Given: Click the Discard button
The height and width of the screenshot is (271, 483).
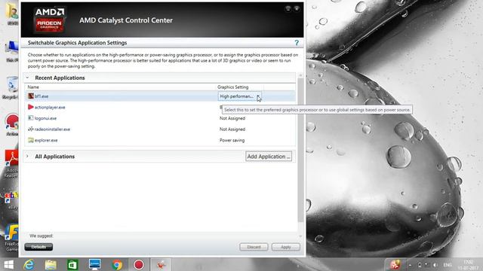Looking at the screenshot, I should pos(254,247).
